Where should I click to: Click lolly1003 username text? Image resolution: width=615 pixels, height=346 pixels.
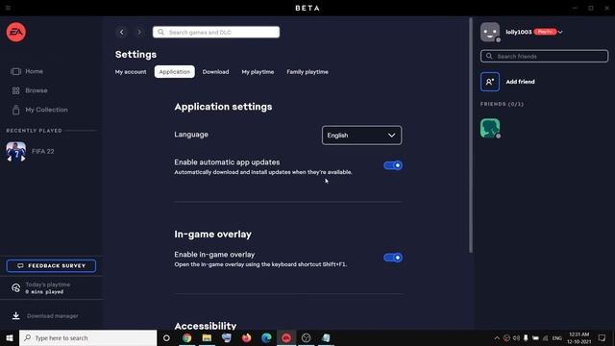[x=519, y=32]
